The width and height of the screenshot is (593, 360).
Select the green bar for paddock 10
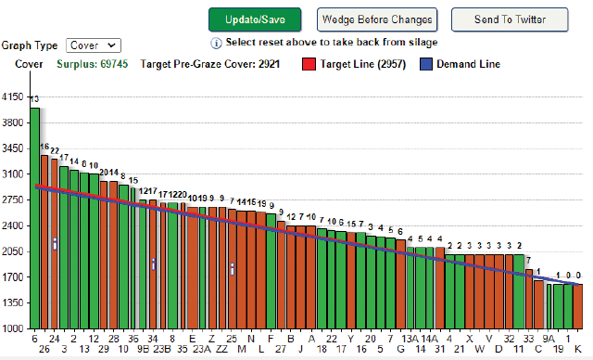click(123, 257)
